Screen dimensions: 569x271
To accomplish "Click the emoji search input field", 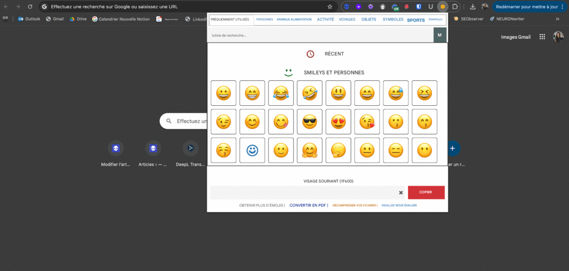I will tap(320, 35).
